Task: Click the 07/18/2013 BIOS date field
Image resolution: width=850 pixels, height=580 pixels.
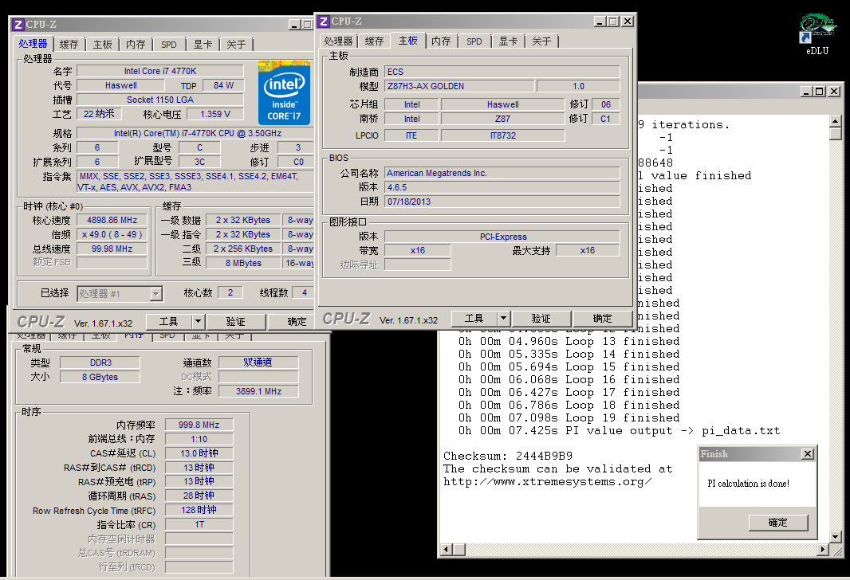Action: [x=502, y=202]
